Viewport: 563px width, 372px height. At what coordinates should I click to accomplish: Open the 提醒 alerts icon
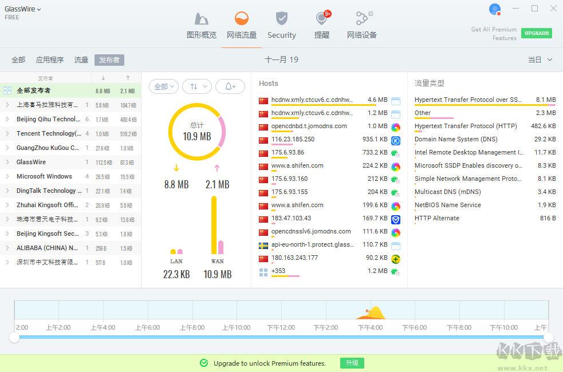pos(322,19)
